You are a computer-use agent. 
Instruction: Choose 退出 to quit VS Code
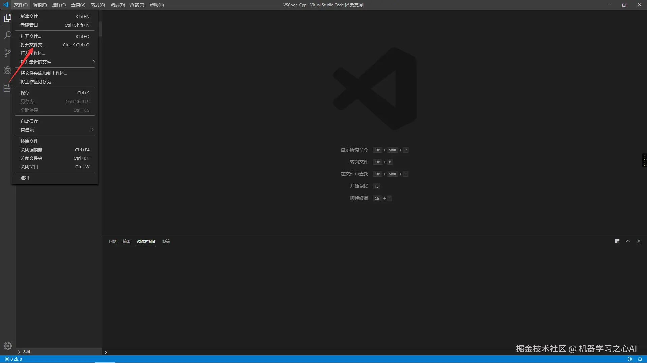55,178
